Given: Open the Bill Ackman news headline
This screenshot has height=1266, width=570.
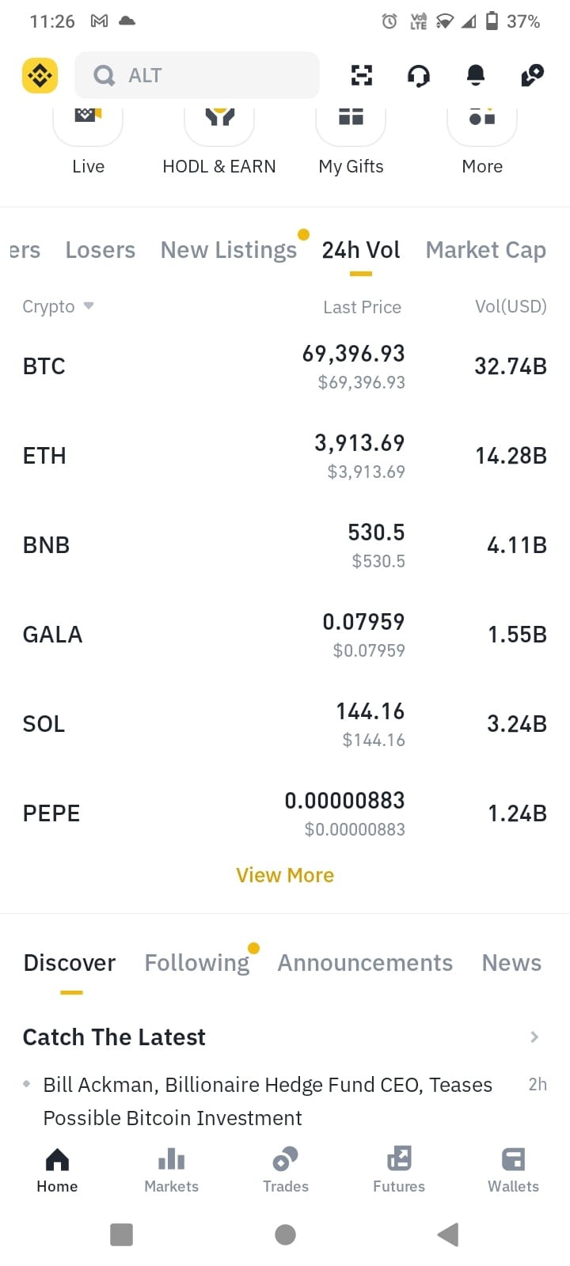Looking at the screenshot, I should 268,1101.
